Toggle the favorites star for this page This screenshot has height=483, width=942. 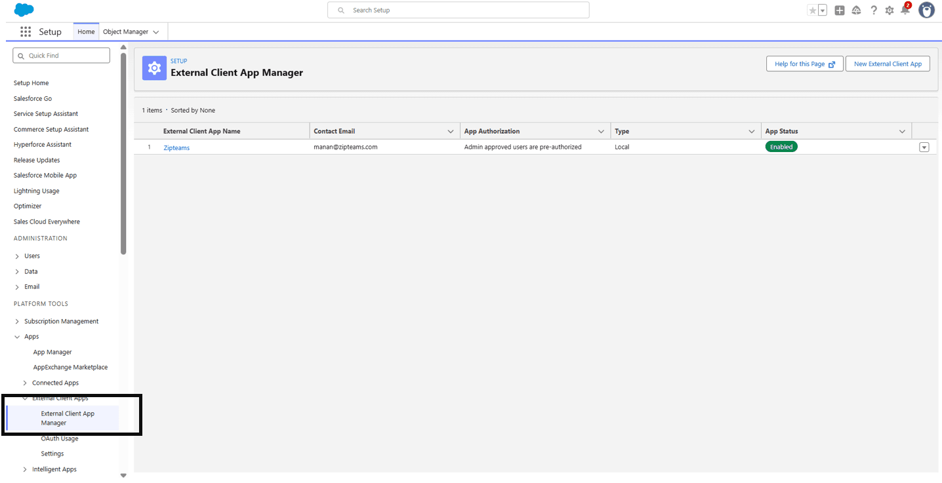(x=812, y=10)
